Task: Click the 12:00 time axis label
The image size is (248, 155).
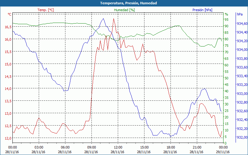Action: coord(118,148)
